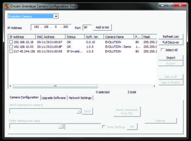Click the Send button
The height and width of the screenshot is (141, 191).
pos(87,111)
